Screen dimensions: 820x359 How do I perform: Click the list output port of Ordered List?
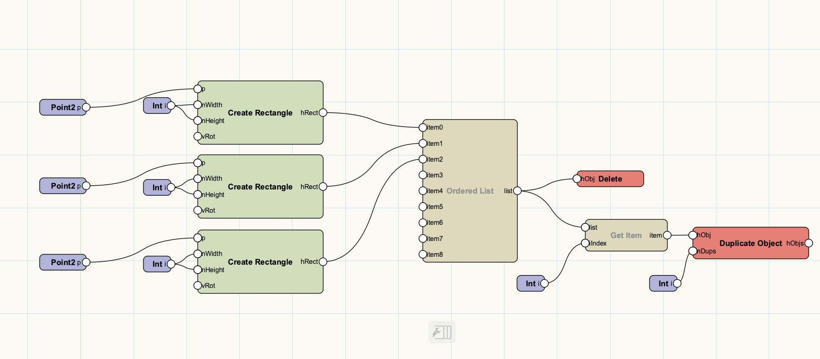(517, 191)
